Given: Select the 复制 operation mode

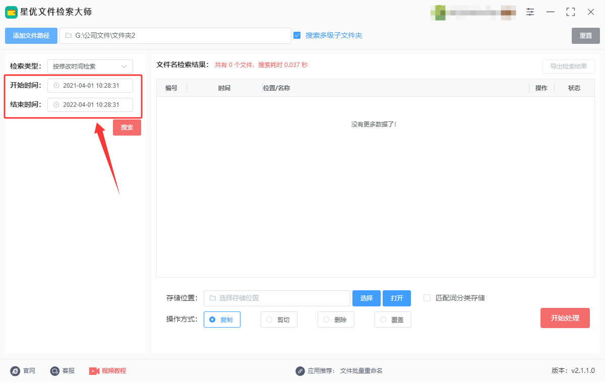Looking at the screenshot, I should pos(222,320).
